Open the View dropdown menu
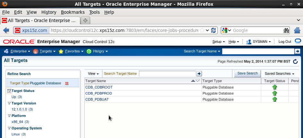 (x=93, y=73)
